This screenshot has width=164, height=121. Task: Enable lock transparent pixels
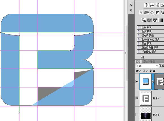point(144,71)
